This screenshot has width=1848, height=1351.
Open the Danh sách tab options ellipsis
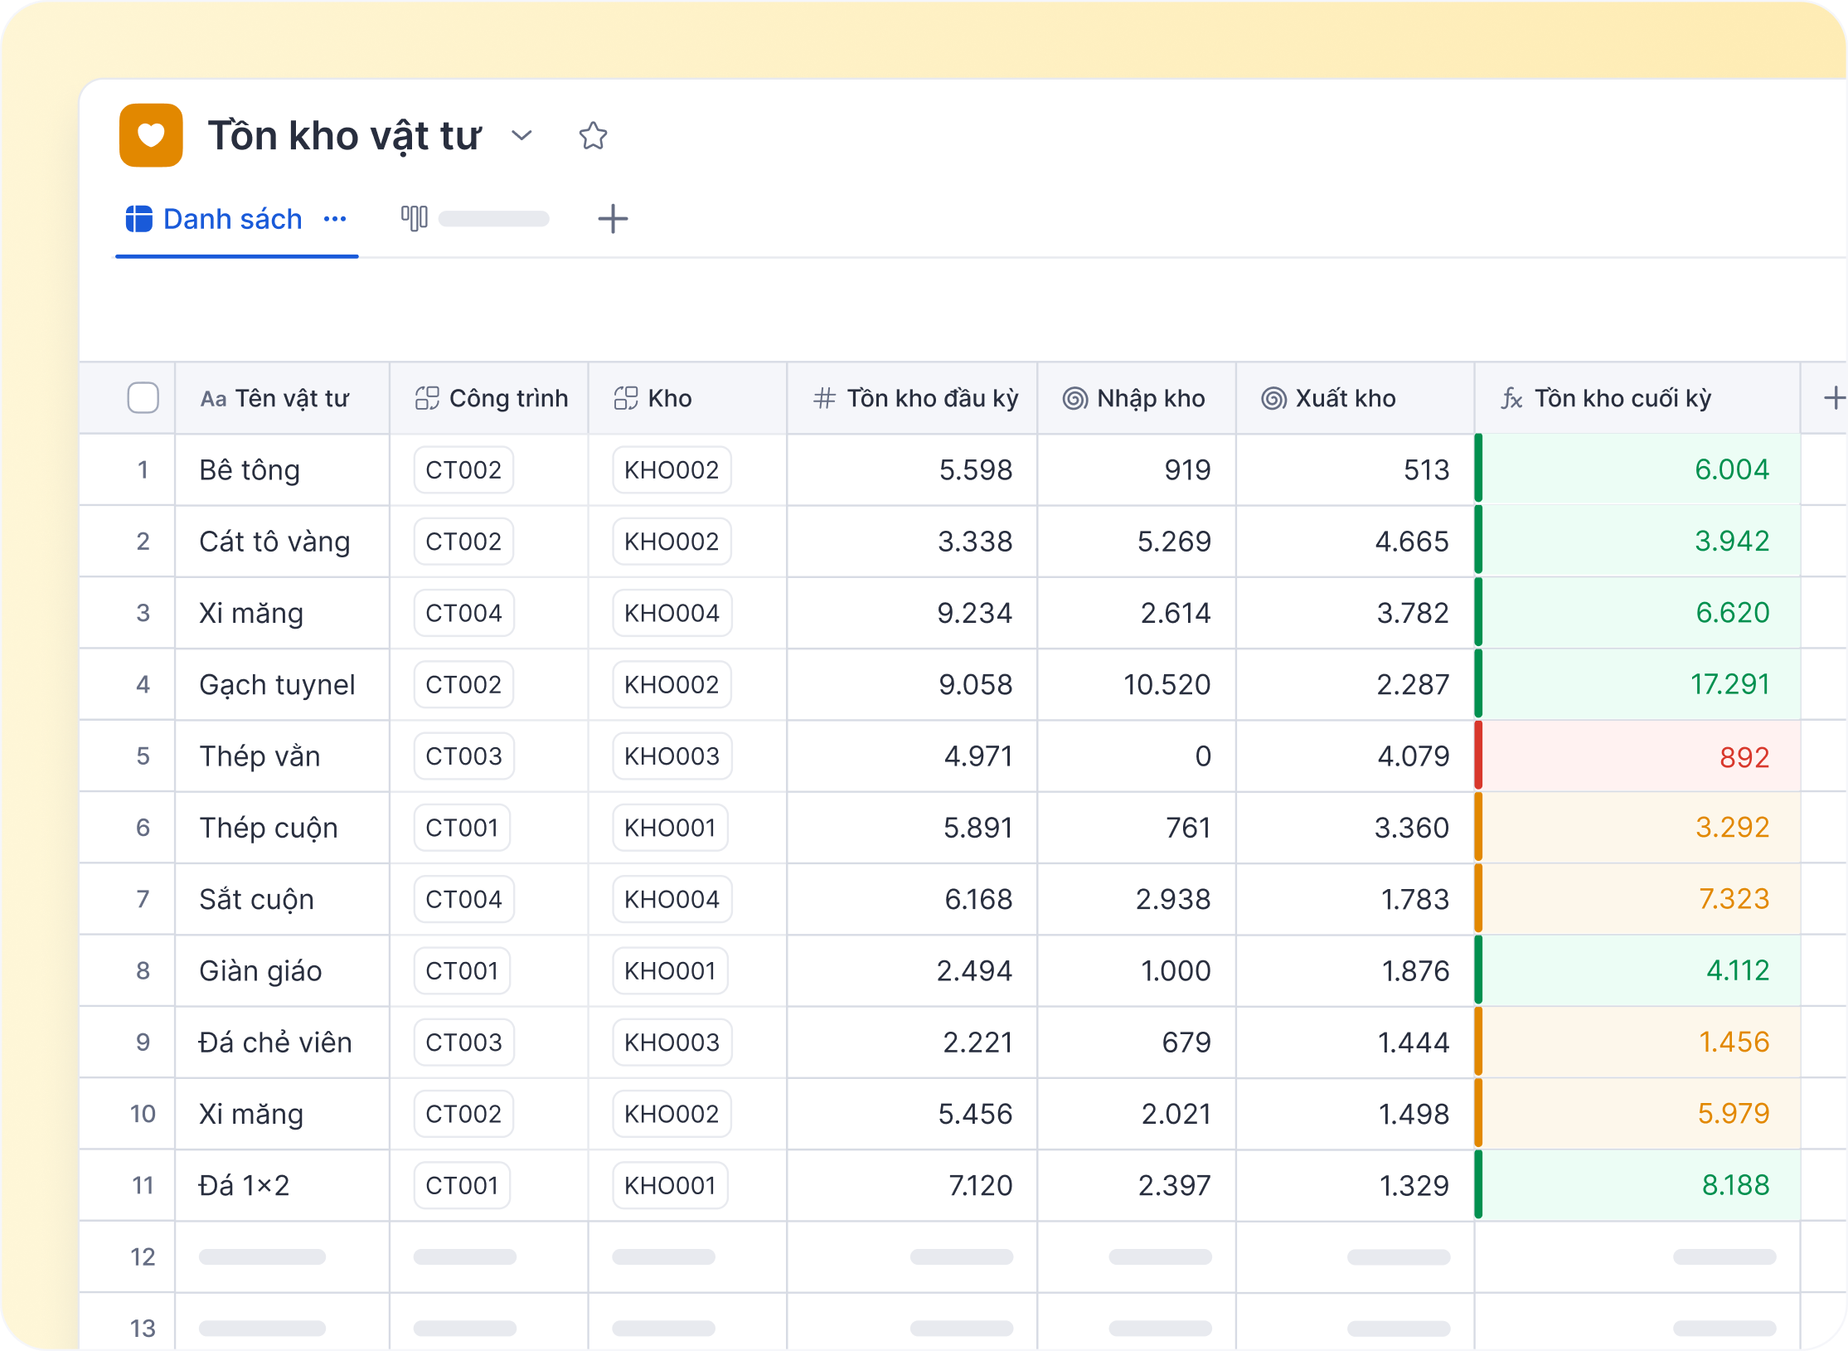click(335, 219)
